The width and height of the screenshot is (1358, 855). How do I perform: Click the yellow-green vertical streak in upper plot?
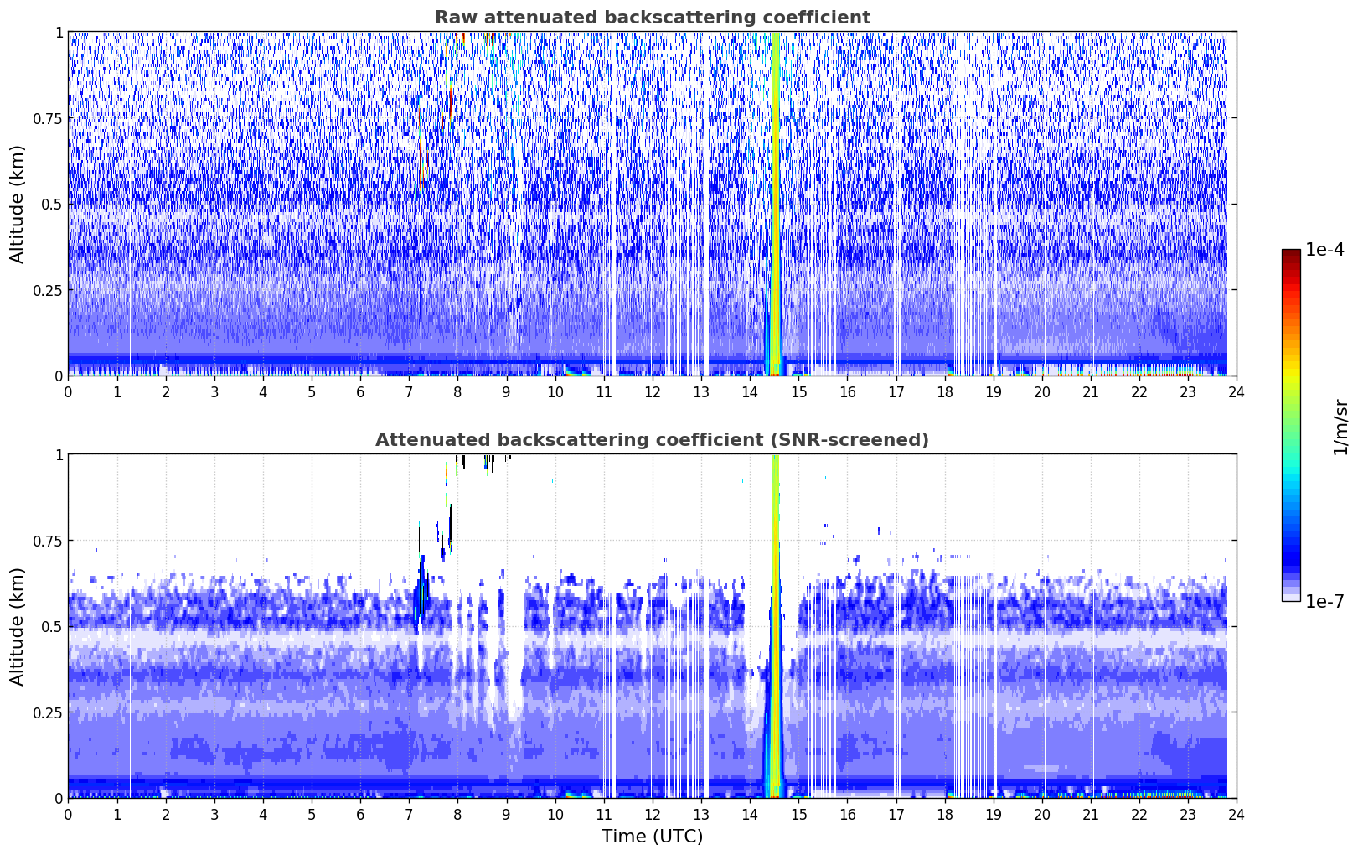pyautogui.click(x=775, y=201)
